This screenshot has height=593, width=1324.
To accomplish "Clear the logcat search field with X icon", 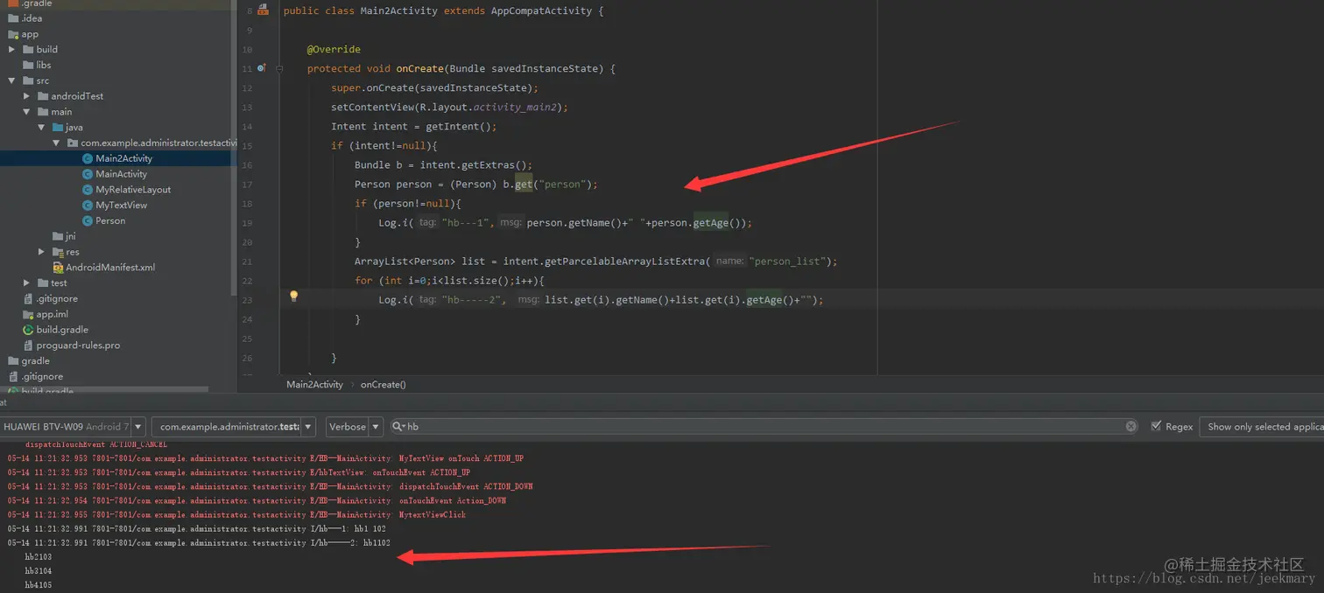I will coord(1130,427).
